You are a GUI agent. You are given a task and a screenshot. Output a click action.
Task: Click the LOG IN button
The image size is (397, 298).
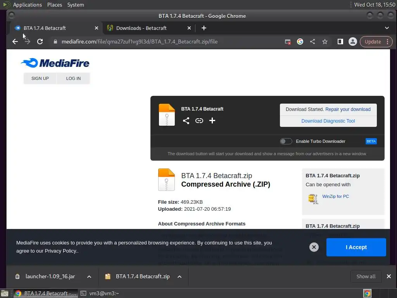(73, 78)
